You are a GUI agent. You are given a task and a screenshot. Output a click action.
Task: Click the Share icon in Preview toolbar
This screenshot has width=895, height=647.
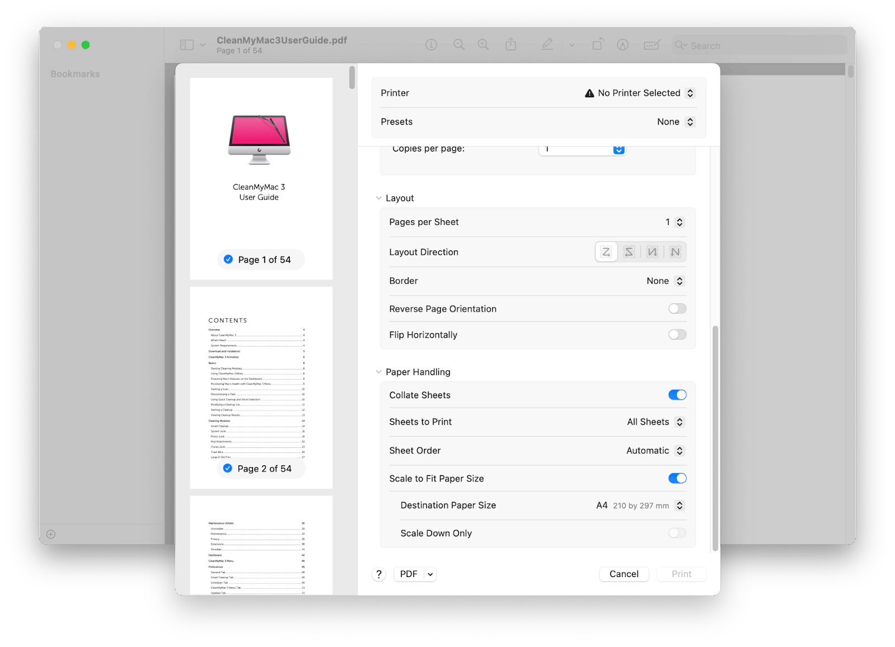click(511, 44)
